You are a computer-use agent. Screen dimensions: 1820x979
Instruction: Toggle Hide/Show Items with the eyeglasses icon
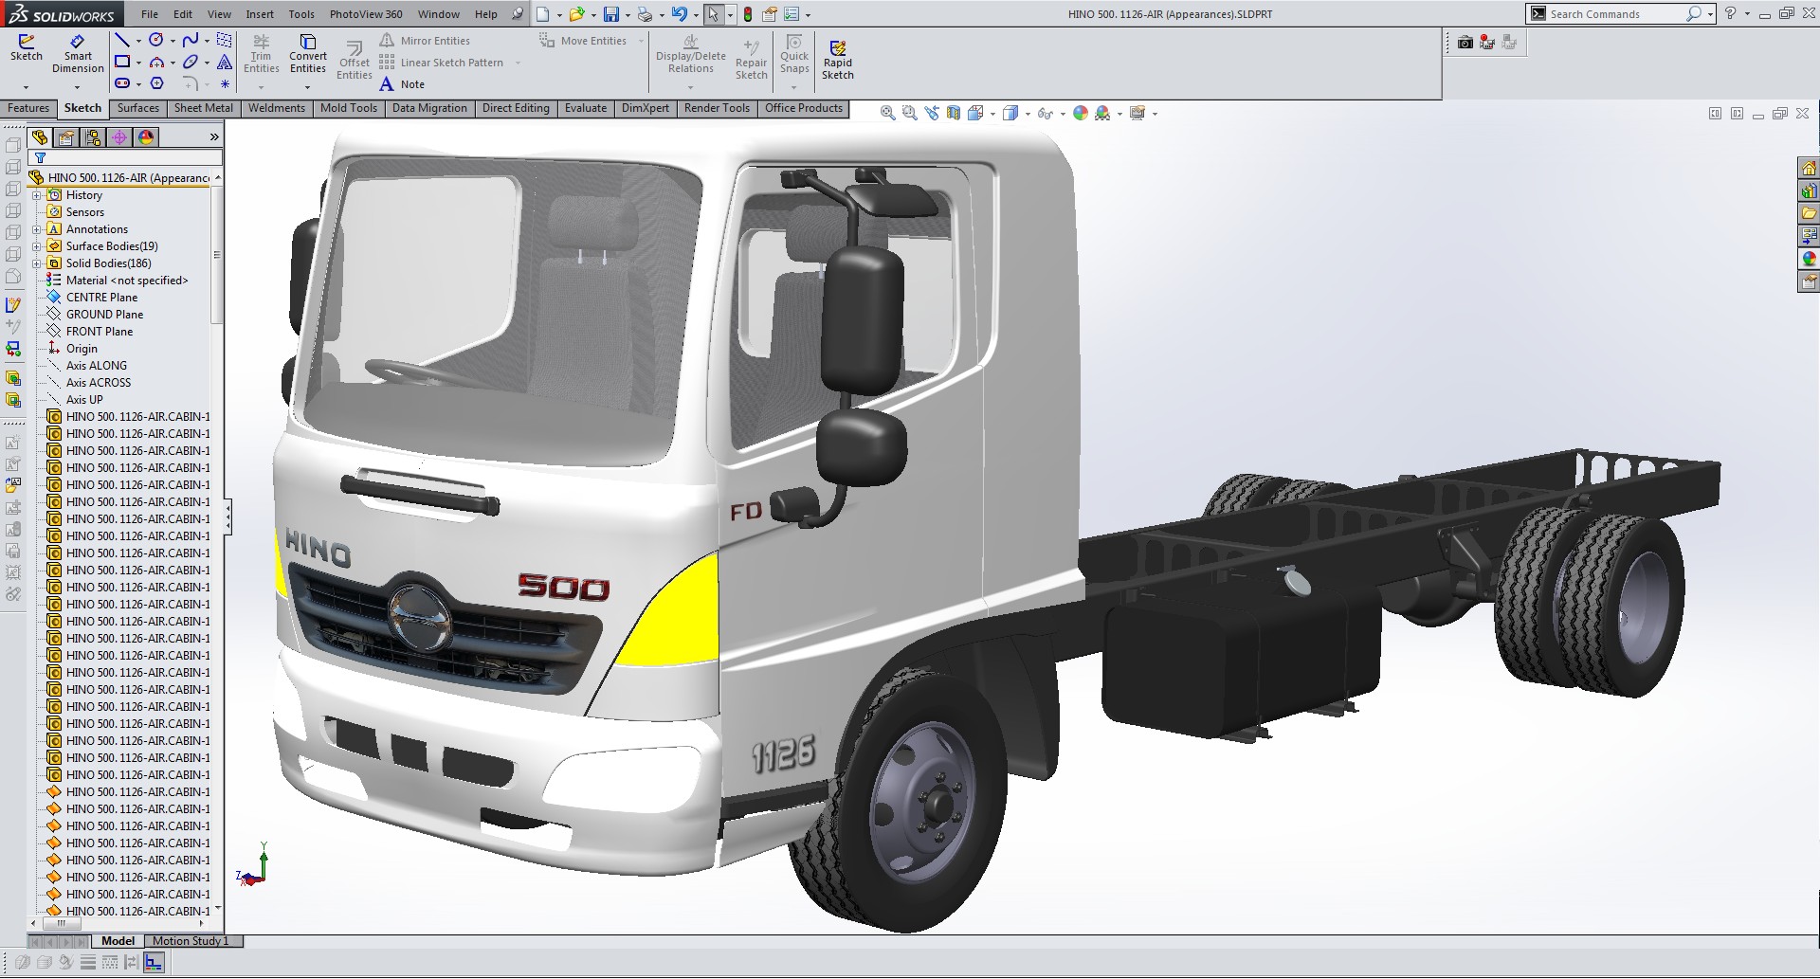coord(1046,111)
